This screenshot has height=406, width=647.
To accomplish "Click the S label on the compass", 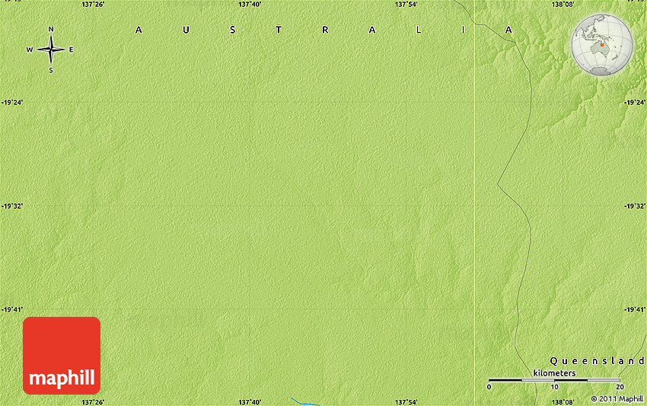I will (51, 70).
